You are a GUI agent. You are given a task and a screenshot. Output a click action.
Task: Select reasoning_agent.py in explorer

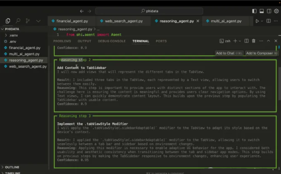pyautogui.click(x=24, y=60)
